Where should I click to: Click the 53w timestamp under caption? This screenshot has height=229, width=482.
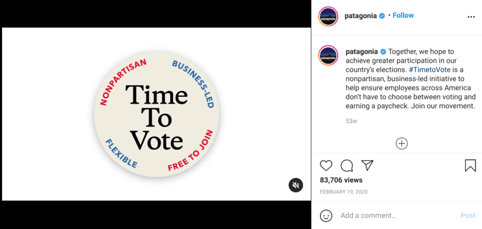pos(351,121)
